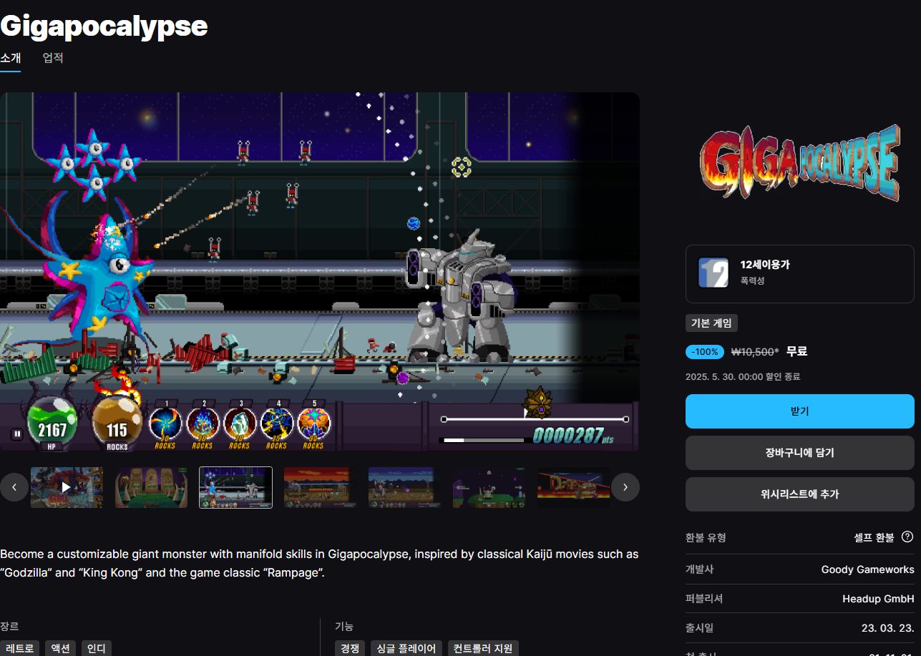
Task: Click 위시리스트에 추가 button
Action: [x=799, y=494]
